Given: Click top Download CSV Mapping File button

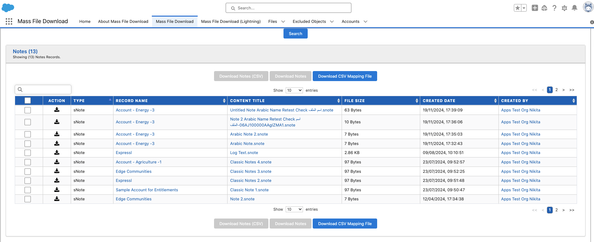Looking at the screenshot, I should pos(345,76).
